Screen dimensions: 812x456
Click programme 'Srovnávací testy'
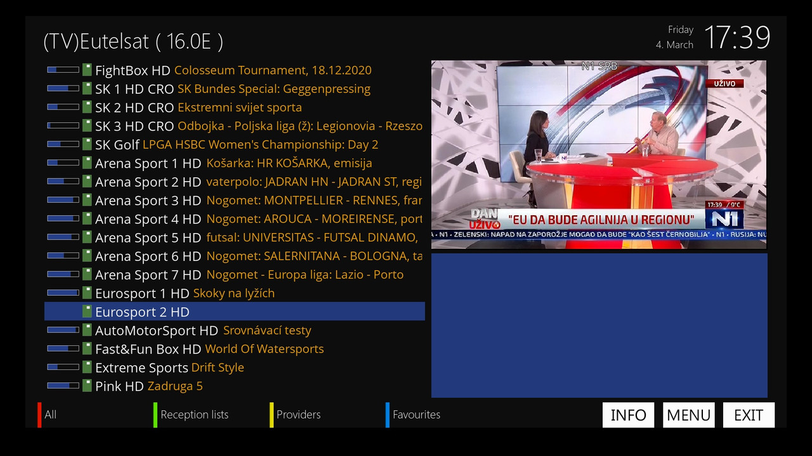267,331
